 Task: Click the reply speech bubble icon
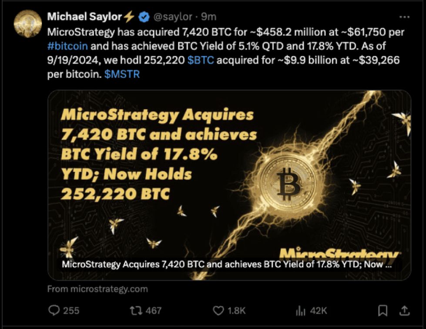point(54,310)
